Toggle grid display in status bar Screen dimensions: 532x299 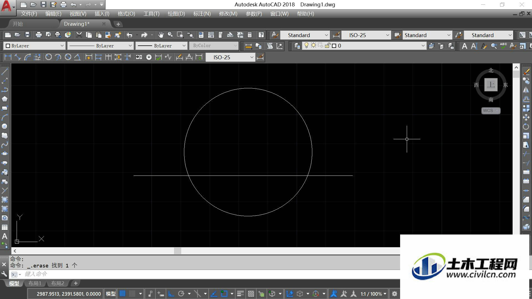click(x=122, y=294)
